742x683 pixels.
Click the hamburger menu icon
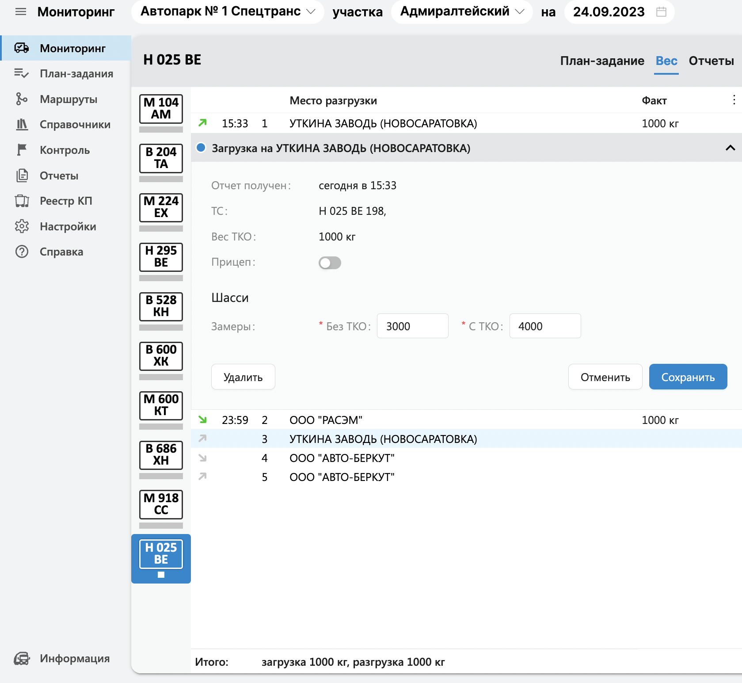point(21,12)
